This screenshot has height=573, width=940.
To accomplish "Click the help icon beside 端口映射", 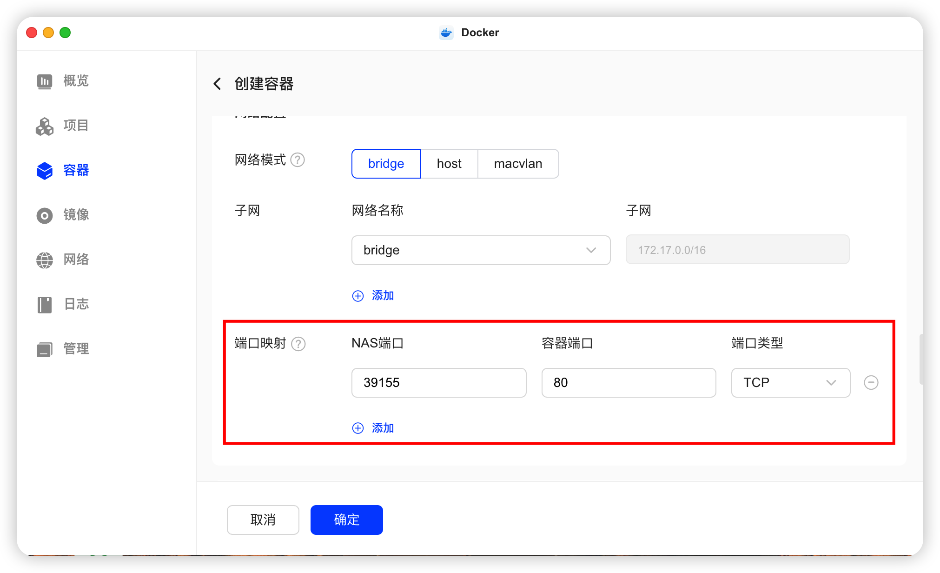I will 298,344.
